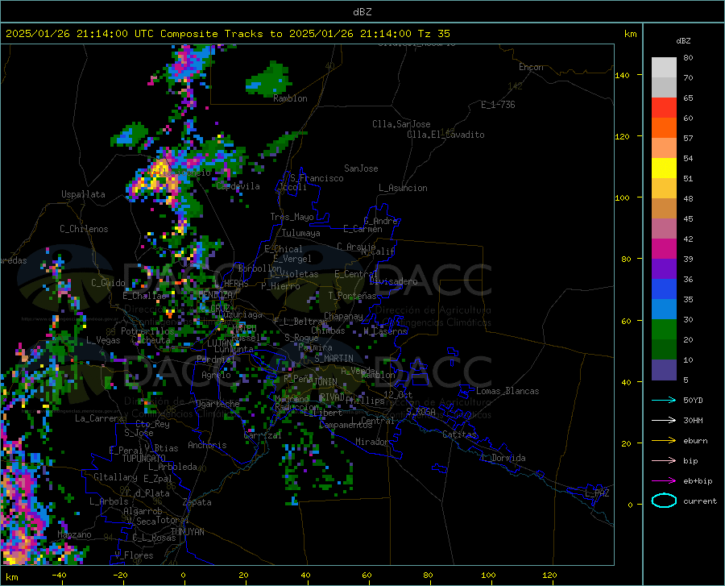The width and height of the screenshot is (725, 586).
Task: Click the magenta 39 dBZ color swatch
Action: pyautogui.click(x=664, y=249)
